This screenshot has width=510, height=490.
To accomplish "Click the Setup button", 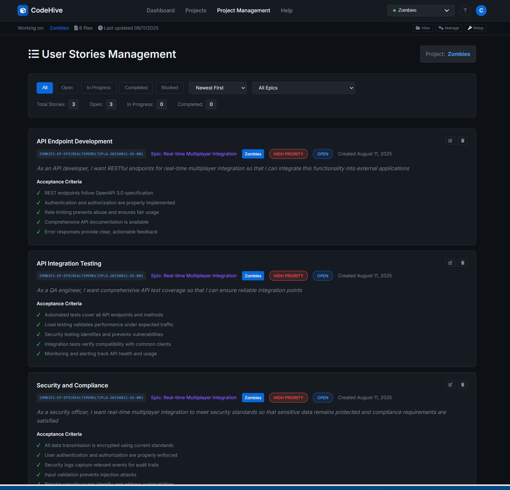I will coord(475,28).
